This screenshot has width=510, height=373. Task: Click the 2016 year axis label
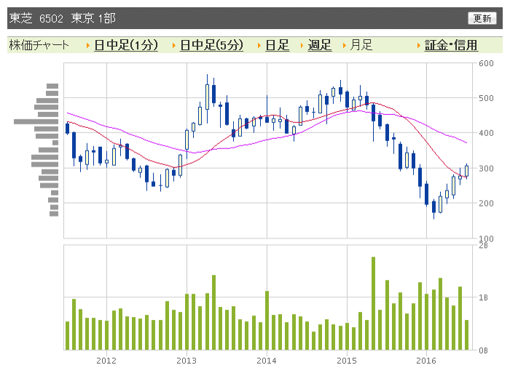[426, 361]
